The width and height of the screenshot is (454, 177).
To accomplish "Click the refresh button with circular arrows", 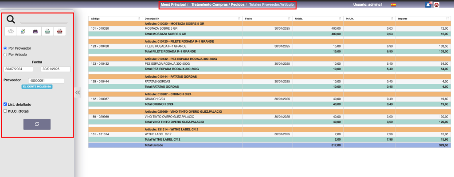I will point(37,124).
